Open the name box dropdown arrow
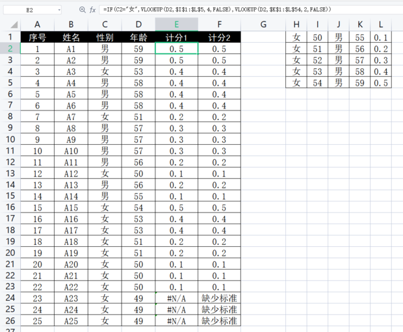 click(60, 10)
